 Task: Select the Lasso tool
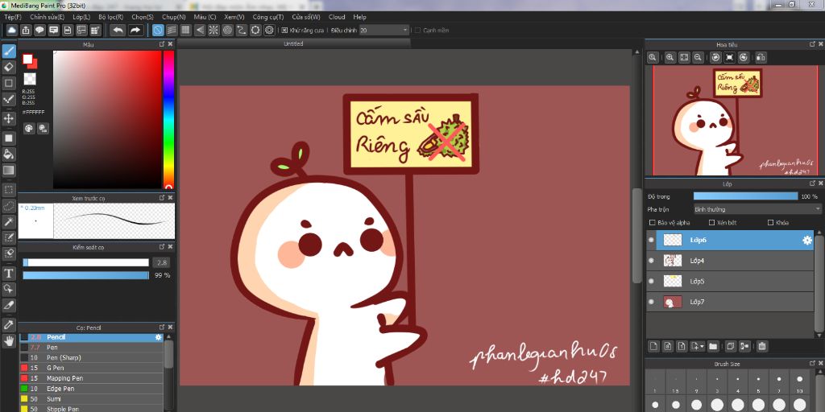tap(9, 205)
